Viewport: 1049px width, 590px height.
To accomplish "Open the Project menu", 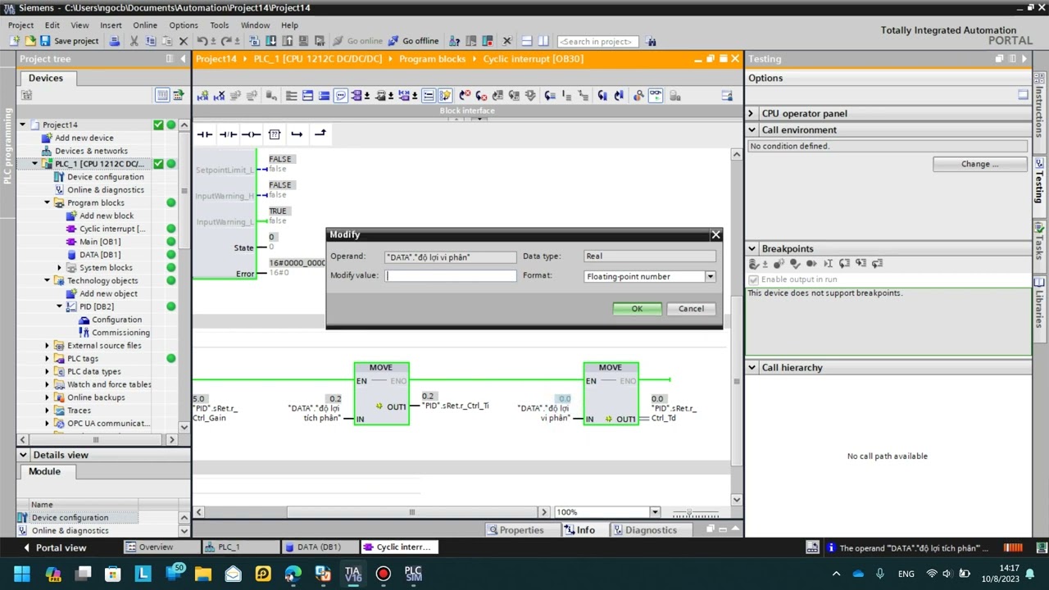I will tap(20, 25).
